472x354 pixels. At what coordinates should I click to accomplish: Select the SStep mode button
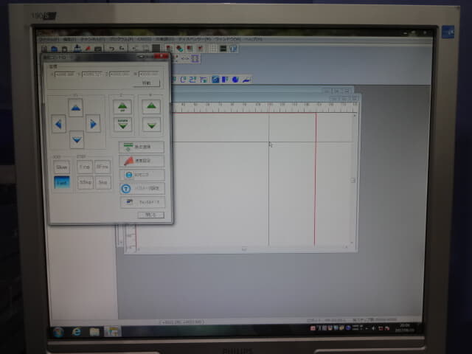[x=85, y=182]
